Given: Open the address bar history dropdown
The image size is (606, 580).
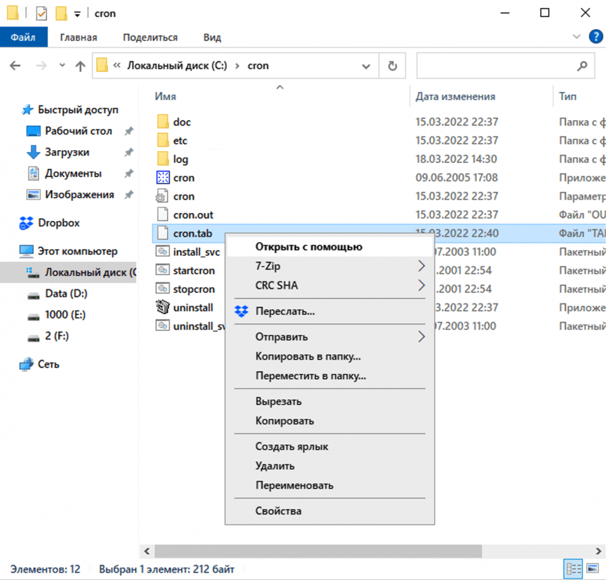Looking at the screenshot, I should coord(366,66).
